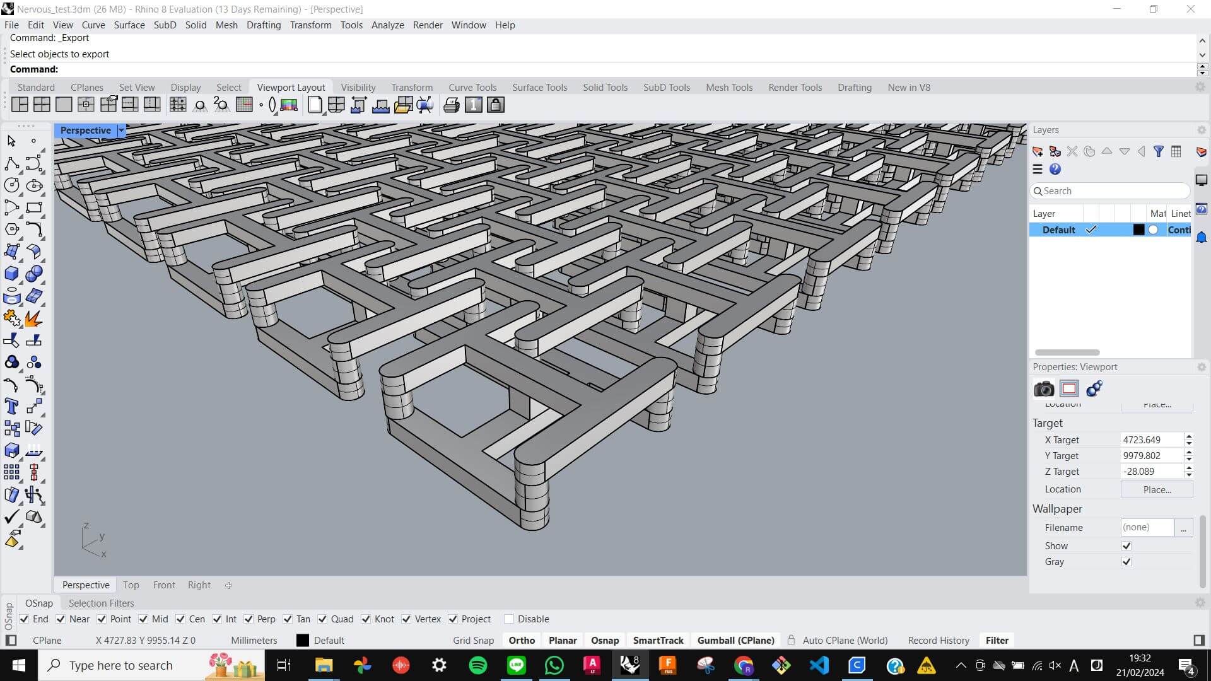The width and height of the screenshot is (1211, 681).
Task: Click the lock viewport icon in toolbar
Action: point(496,105)
